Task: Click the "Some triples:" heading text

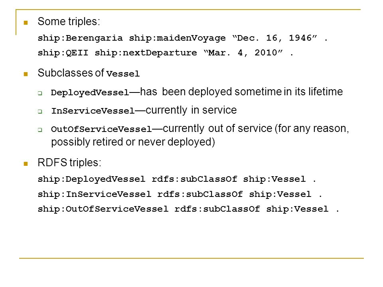Action: pyautogui.click(x=69, y=22)
